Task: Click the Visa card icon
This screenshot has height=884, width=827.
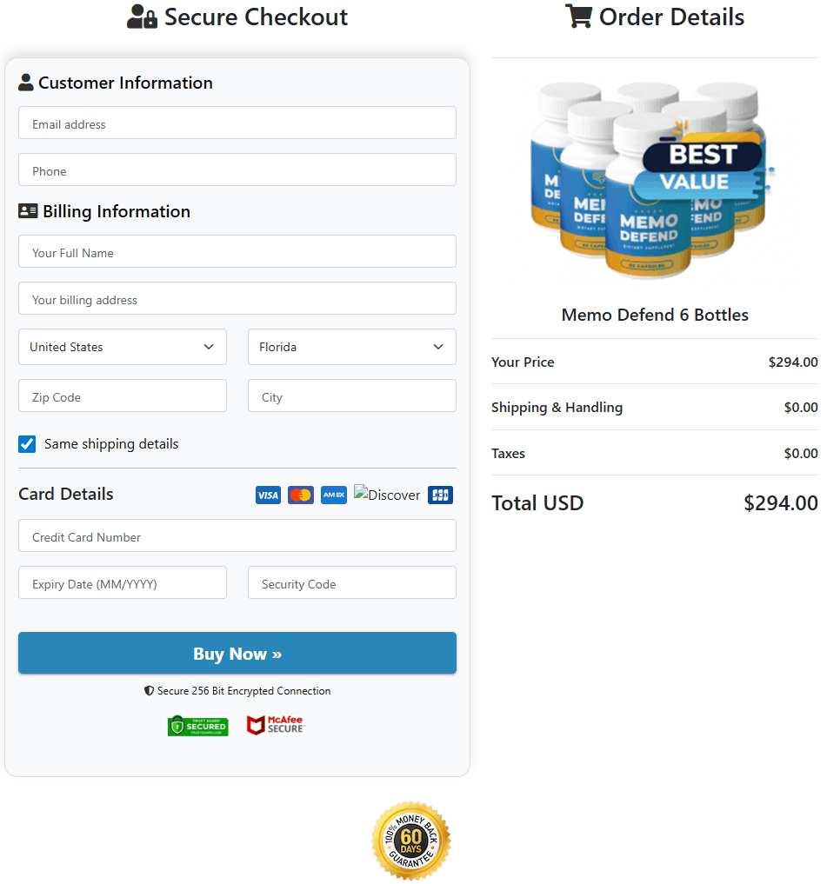Action: [x=268, y=495]
